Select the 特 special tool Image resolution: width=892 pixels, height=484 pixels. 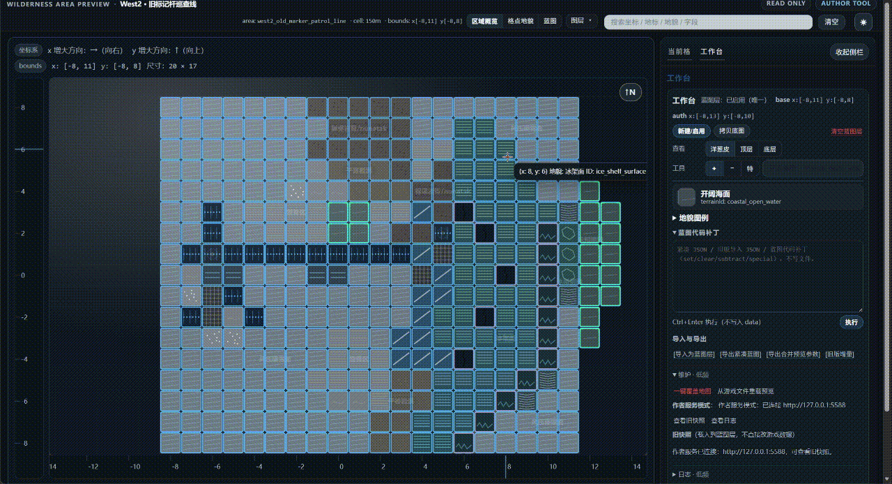click(750, 169)
